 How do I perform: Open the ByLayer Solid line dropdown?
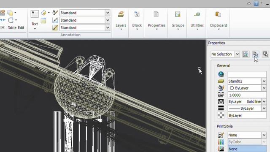pyautogui.click(x=264, y=102)
